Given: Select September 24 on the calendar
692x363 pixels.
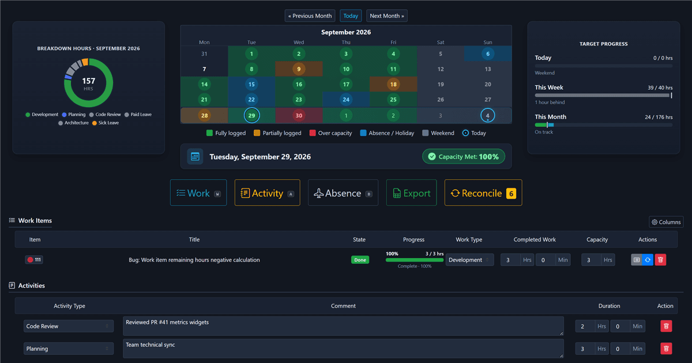Looking at the screenshot, I should pyautogui.click(x=346, y=100).
